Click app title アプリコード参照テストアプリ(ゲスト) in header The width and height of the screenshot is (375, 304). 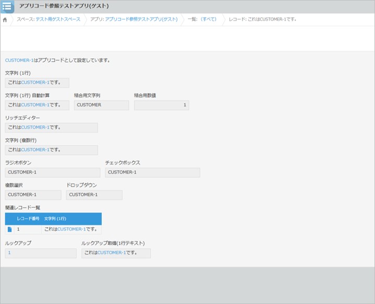pos(64,6)
